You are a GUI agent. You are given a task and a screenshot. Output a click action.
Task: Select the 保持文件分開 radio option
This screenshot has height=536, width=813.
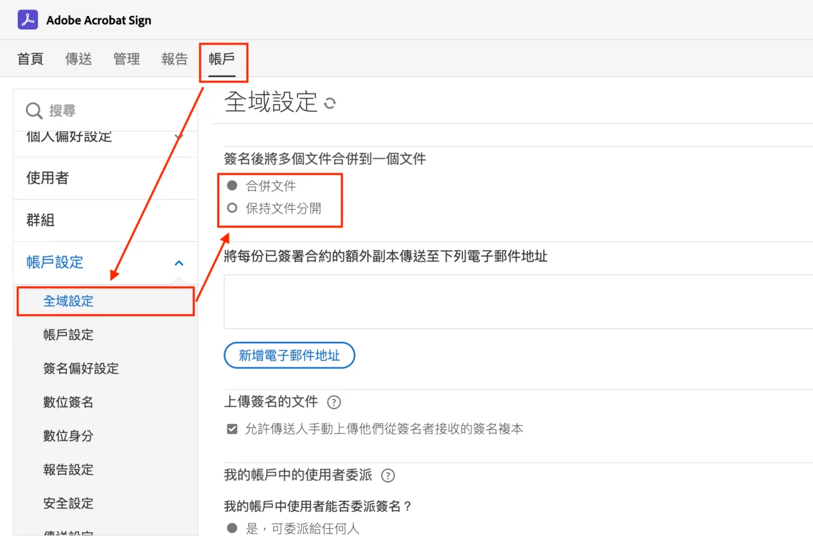point(232,208)
